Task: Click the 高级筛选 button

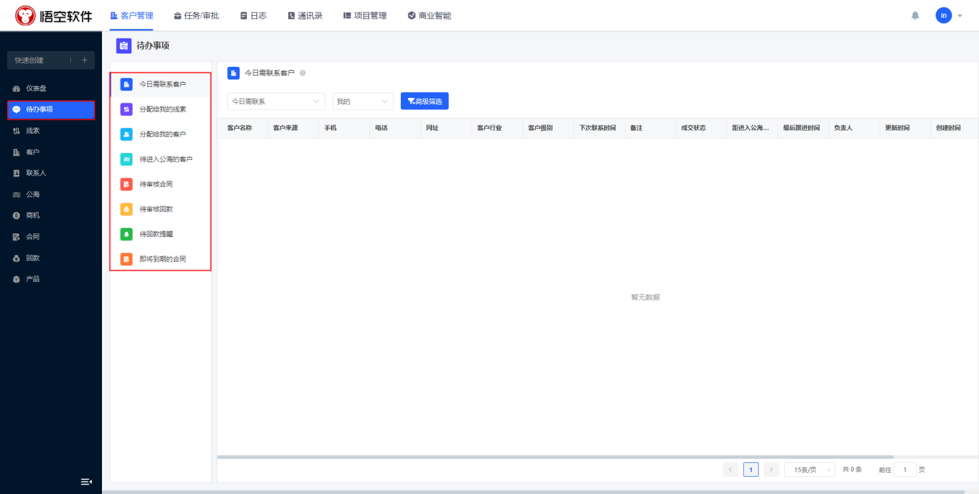Action: [425, 101]
